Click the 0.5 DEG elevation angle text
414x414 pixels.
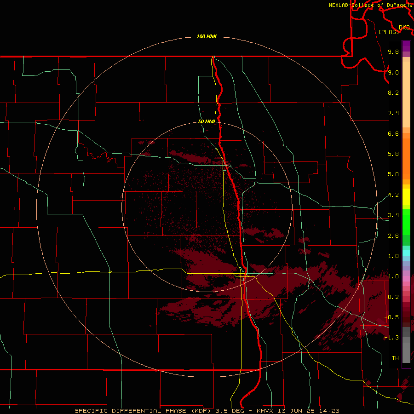pyautogui.click(x=230, y=411)
